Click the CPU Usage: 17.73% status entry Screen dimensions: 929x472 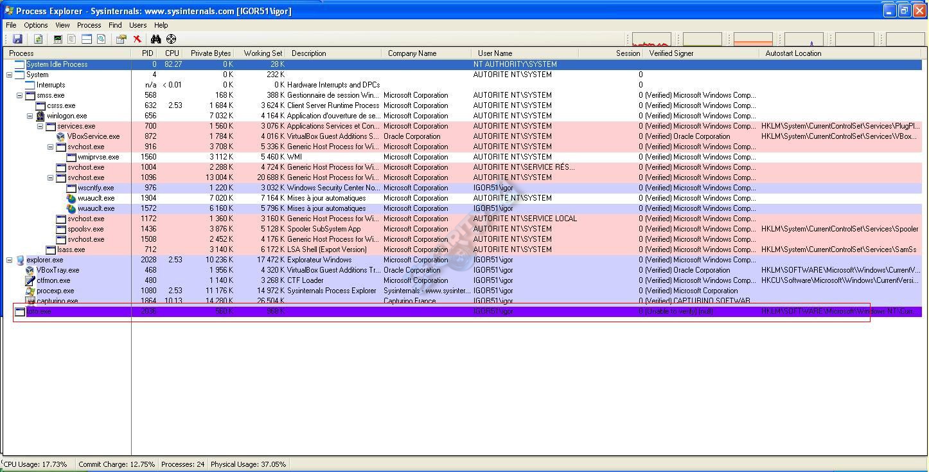(x=37, y=464)
